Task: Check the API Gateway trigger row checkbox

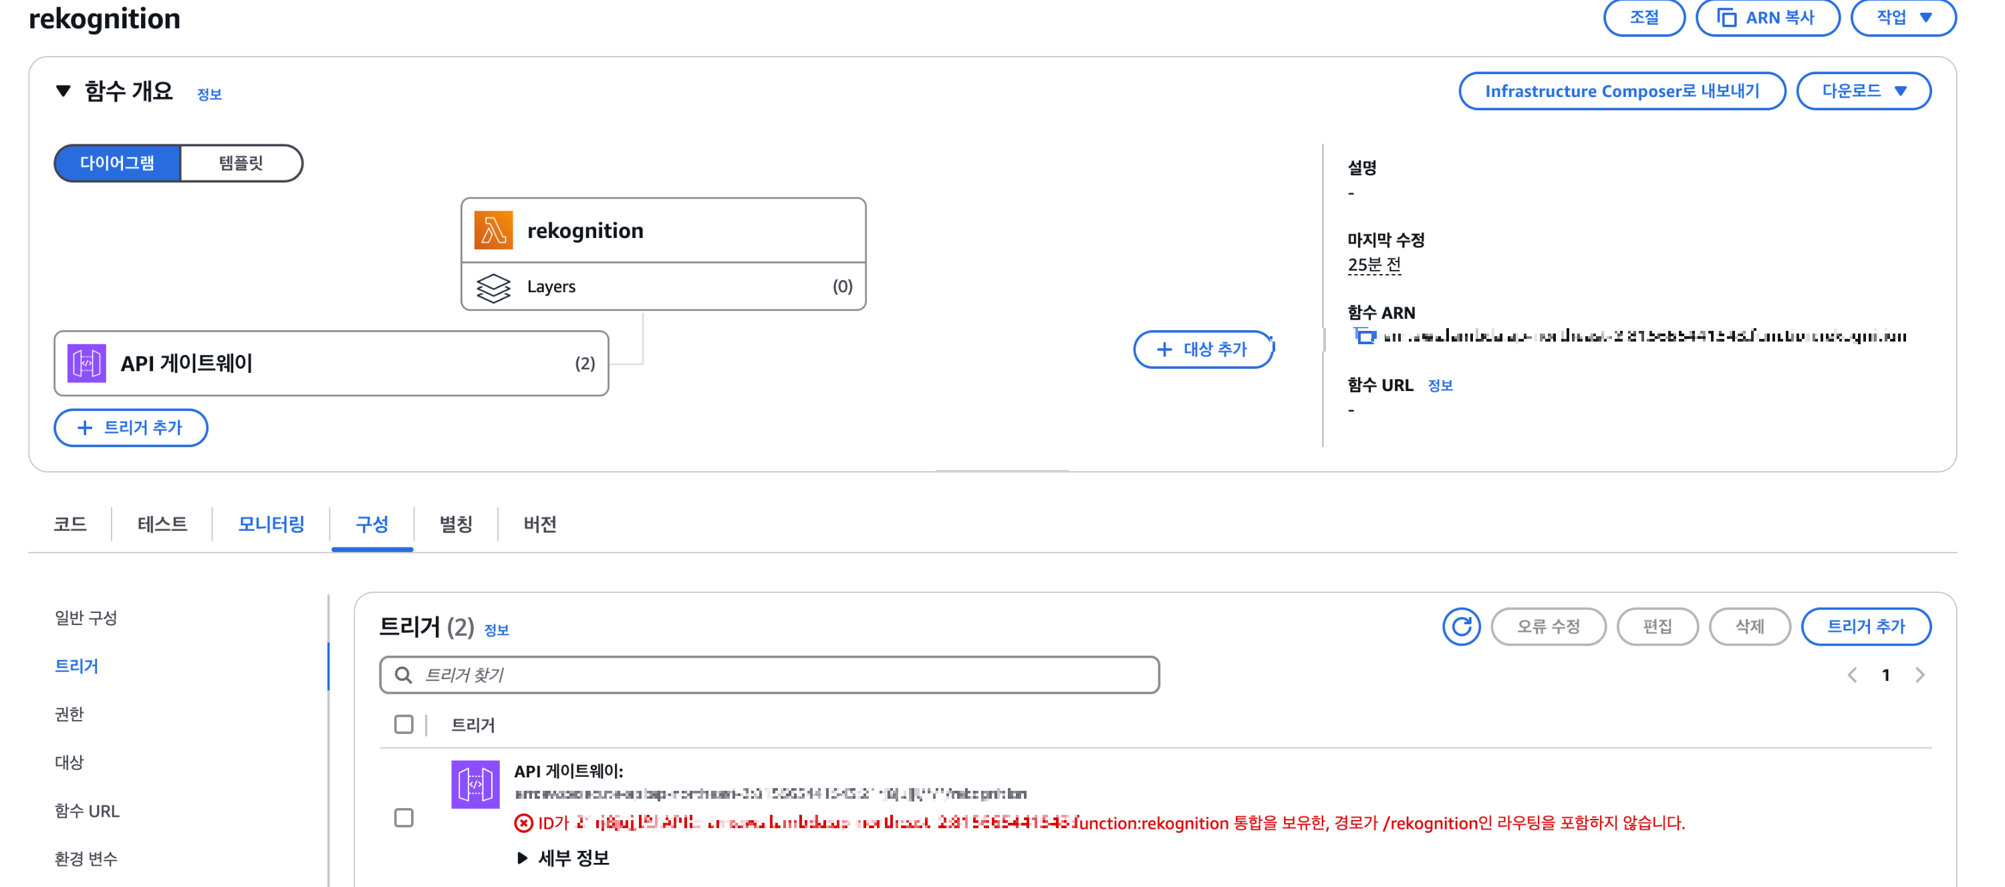Action: 404,817
